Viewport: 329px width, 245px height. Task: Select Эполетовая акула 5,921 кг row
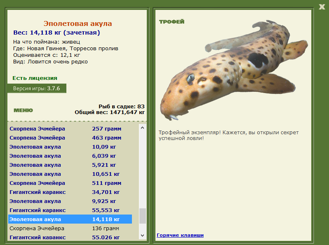tap(70, 165)
